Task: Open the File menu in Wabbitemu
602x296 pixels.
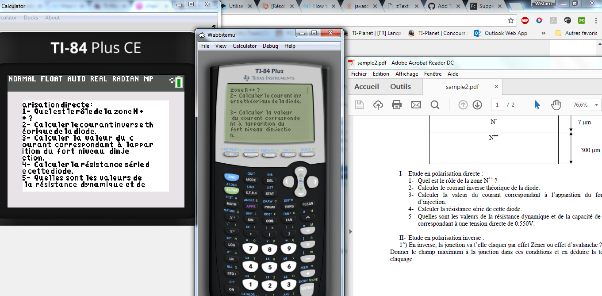Action: click(205, 46)
